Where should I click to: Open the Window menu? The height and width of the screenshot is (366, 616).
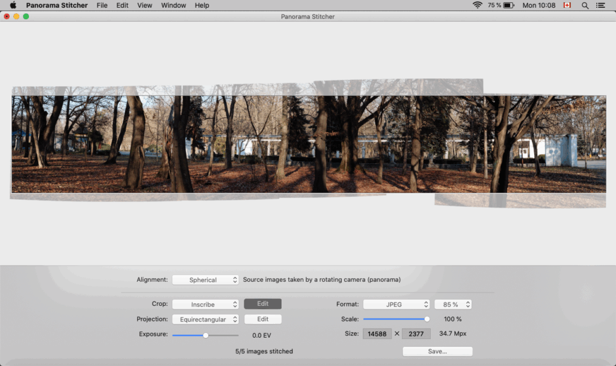click(x=173, y=5)
